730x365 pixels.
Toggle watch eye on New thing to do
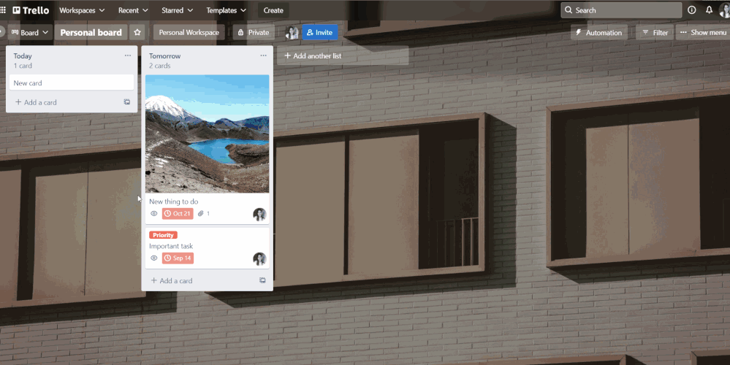click(x=153, y=213)
